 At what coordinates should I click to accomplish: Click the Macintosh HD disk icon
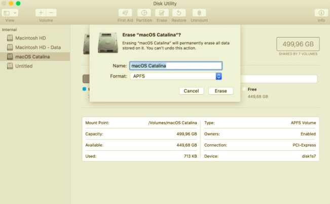(x=10, y=38)
